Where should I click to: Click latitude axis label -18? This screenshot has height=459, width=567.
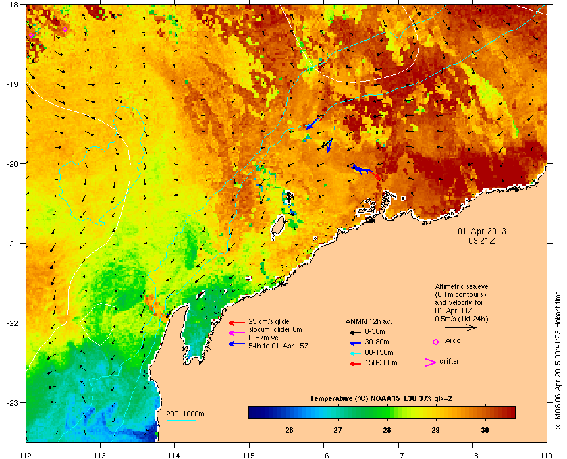[x=12, y=5]
